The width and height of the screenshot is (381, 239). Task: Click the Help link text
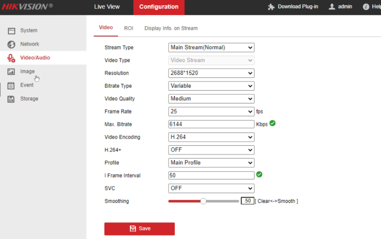pyautogui.click(x=376, y=6)
